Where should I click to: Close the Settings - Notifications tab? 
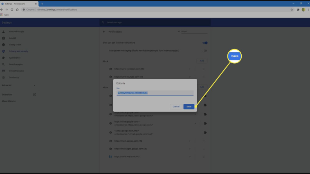pyautogui.click(x=36, y=4)
